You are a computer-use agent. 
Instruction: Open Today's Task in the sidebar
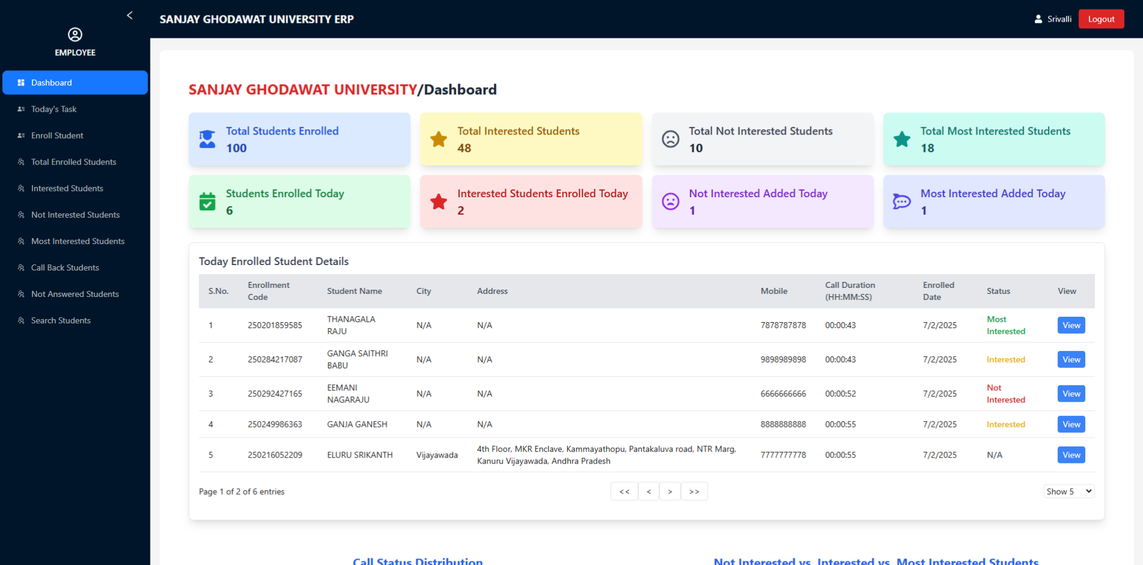pos(75,109)
